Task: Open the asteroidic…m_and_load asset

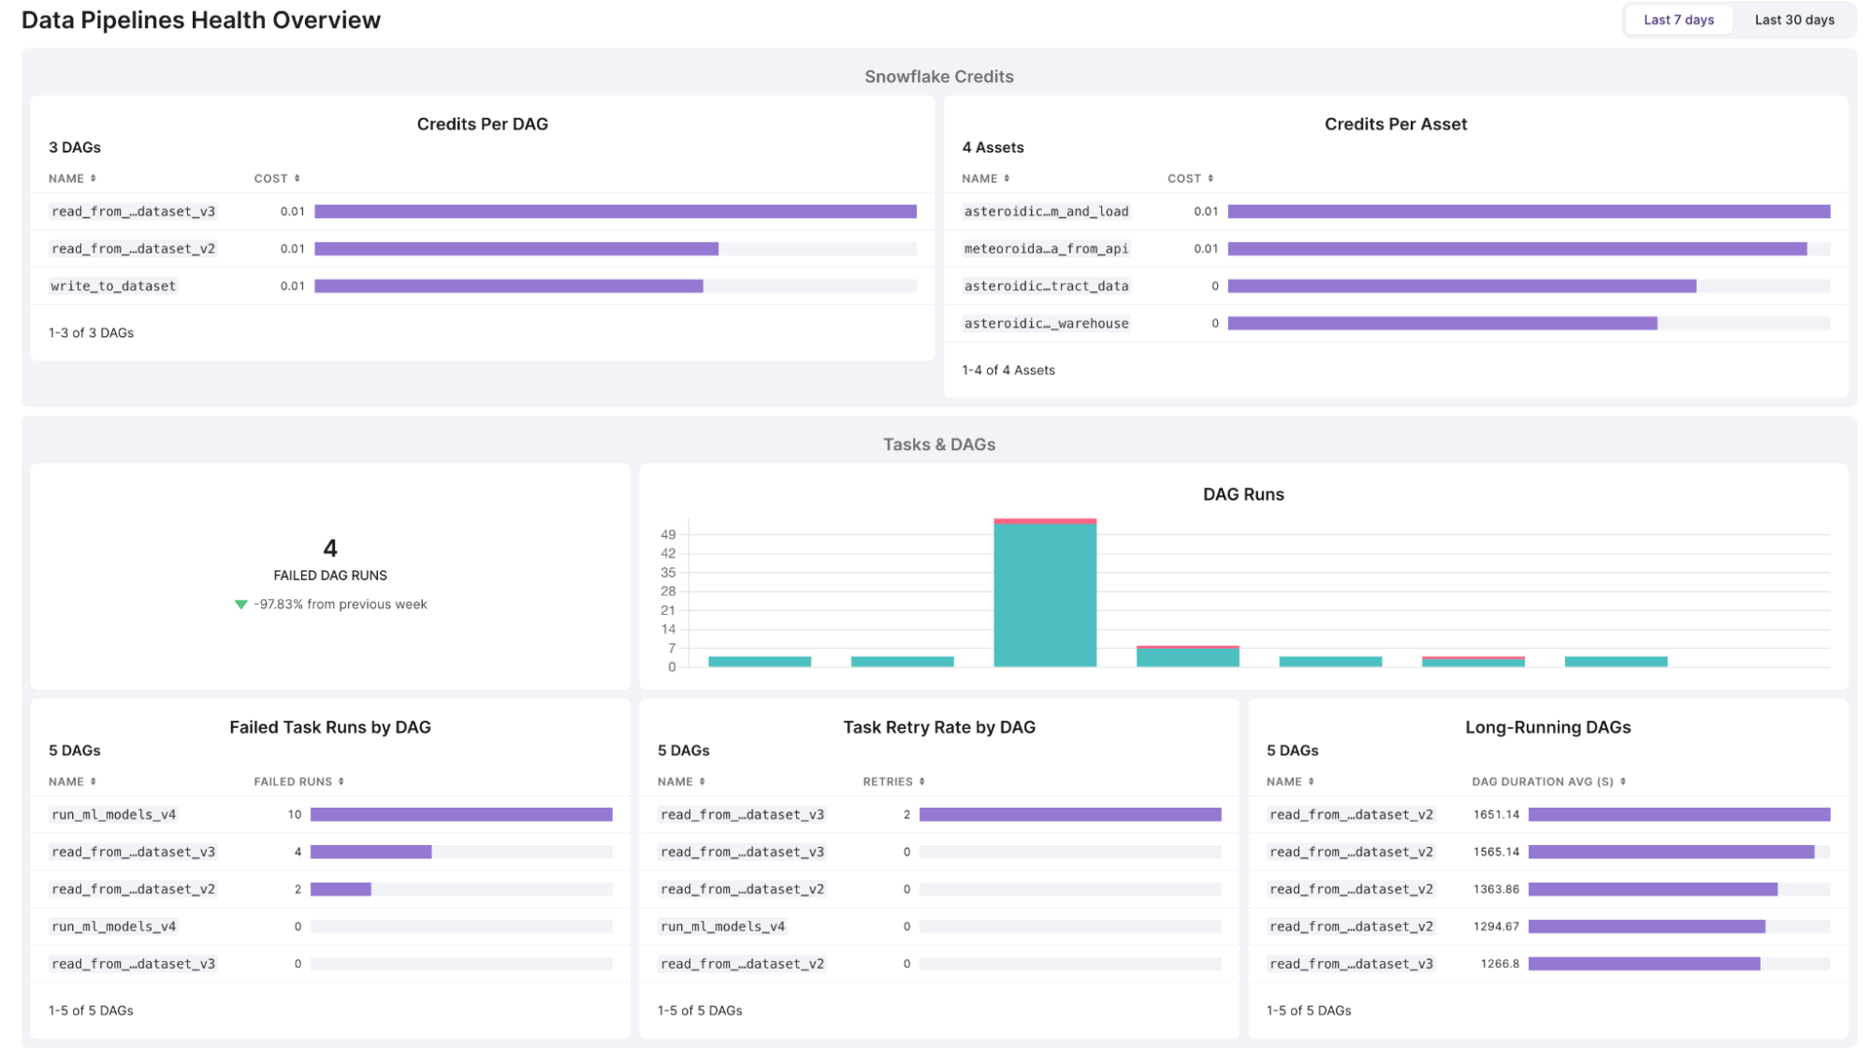Action: click(x=1046, y=212)
